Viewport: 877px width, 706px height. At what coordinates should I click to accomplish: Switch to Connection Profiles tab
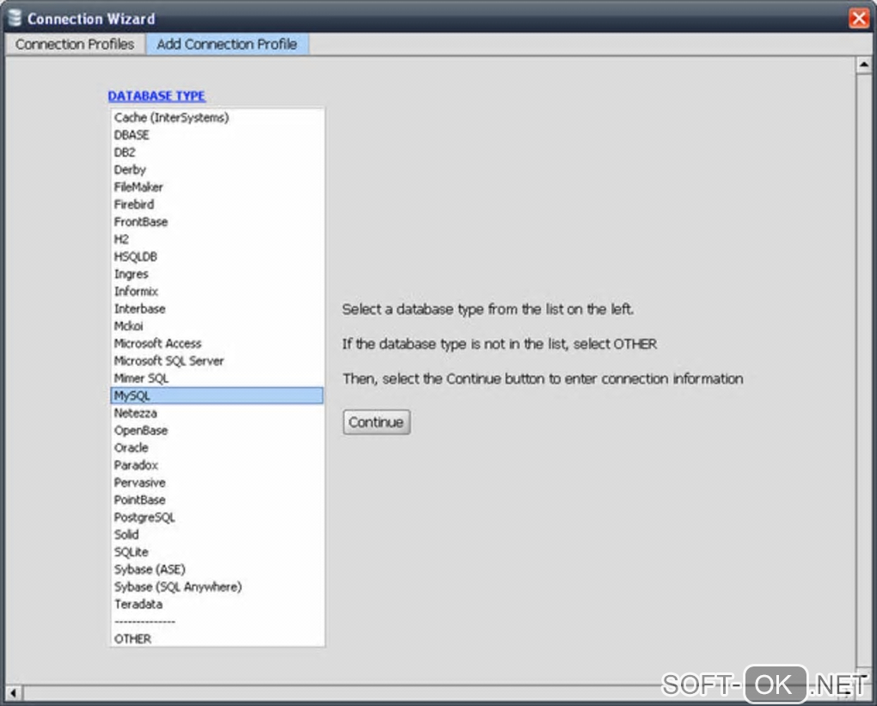tap(75, 44)
